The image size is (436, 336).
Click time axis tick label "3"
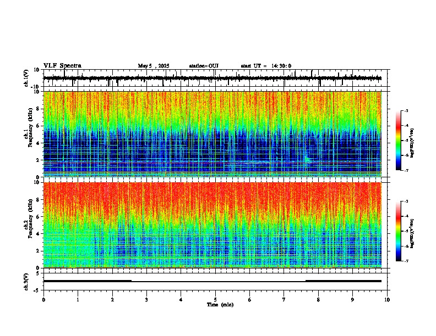pos(146,300)
